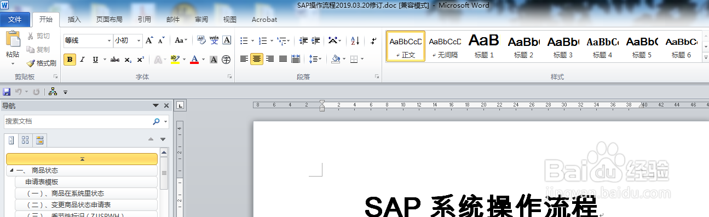Open the phonetic guide (wén) tool
This screenshot has height=217, width=709.
[x=214, y=40]
